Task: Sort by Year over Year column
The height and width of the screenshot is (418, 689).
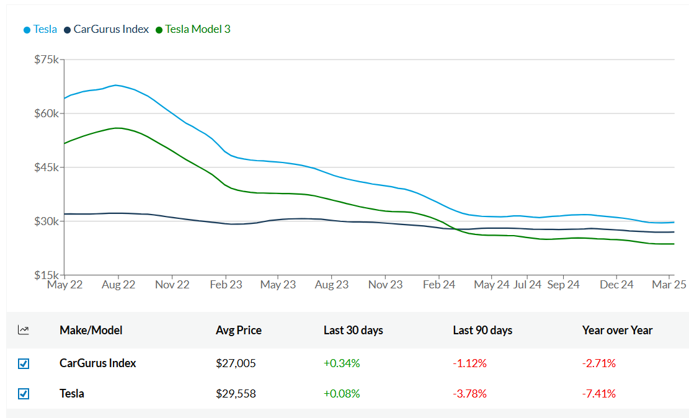Action: click(x=617, y=330)
